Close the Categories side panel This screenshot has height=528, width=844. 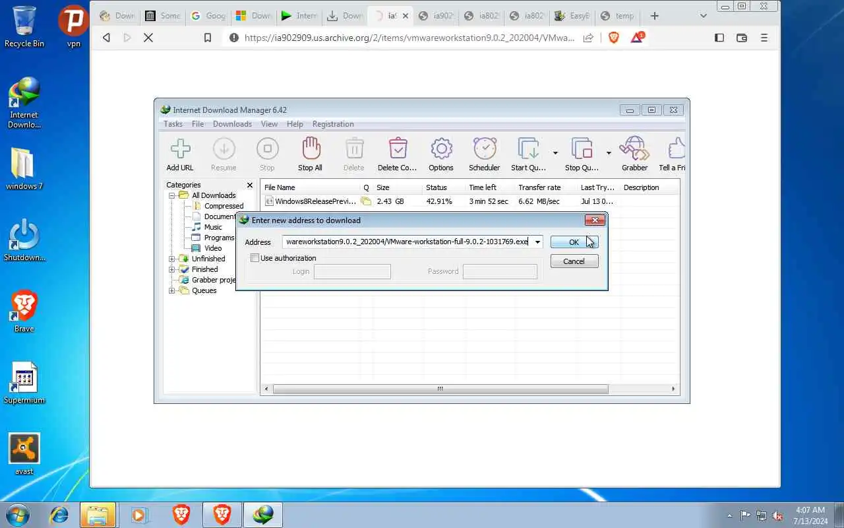[249, 185]
